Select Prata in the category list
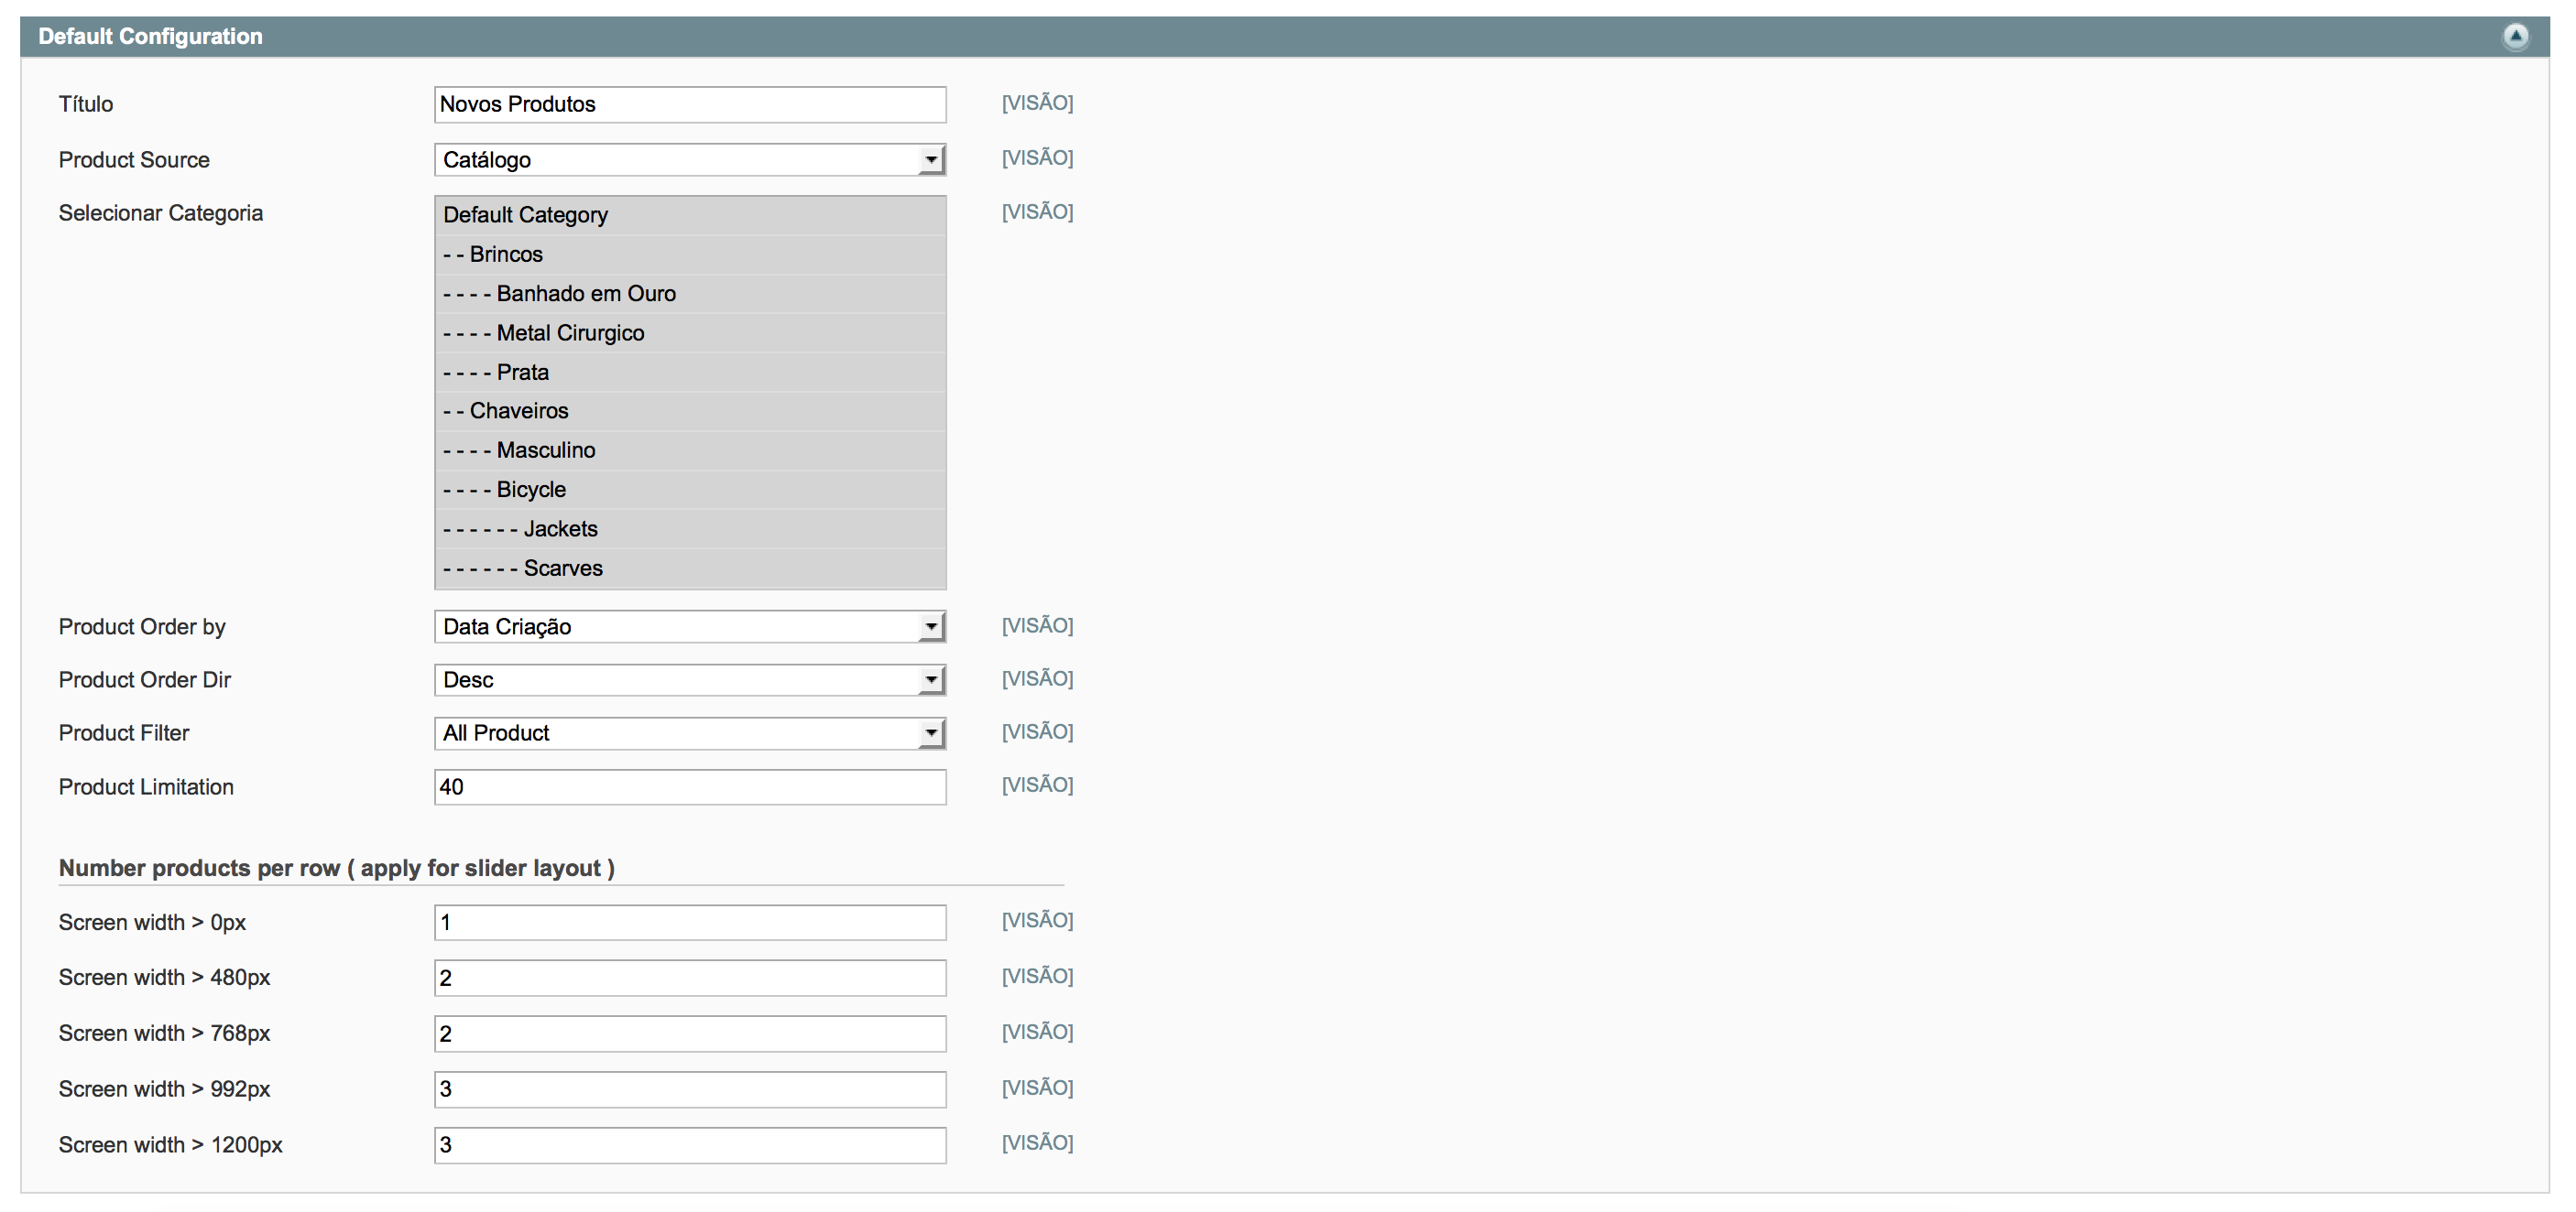 522,373
